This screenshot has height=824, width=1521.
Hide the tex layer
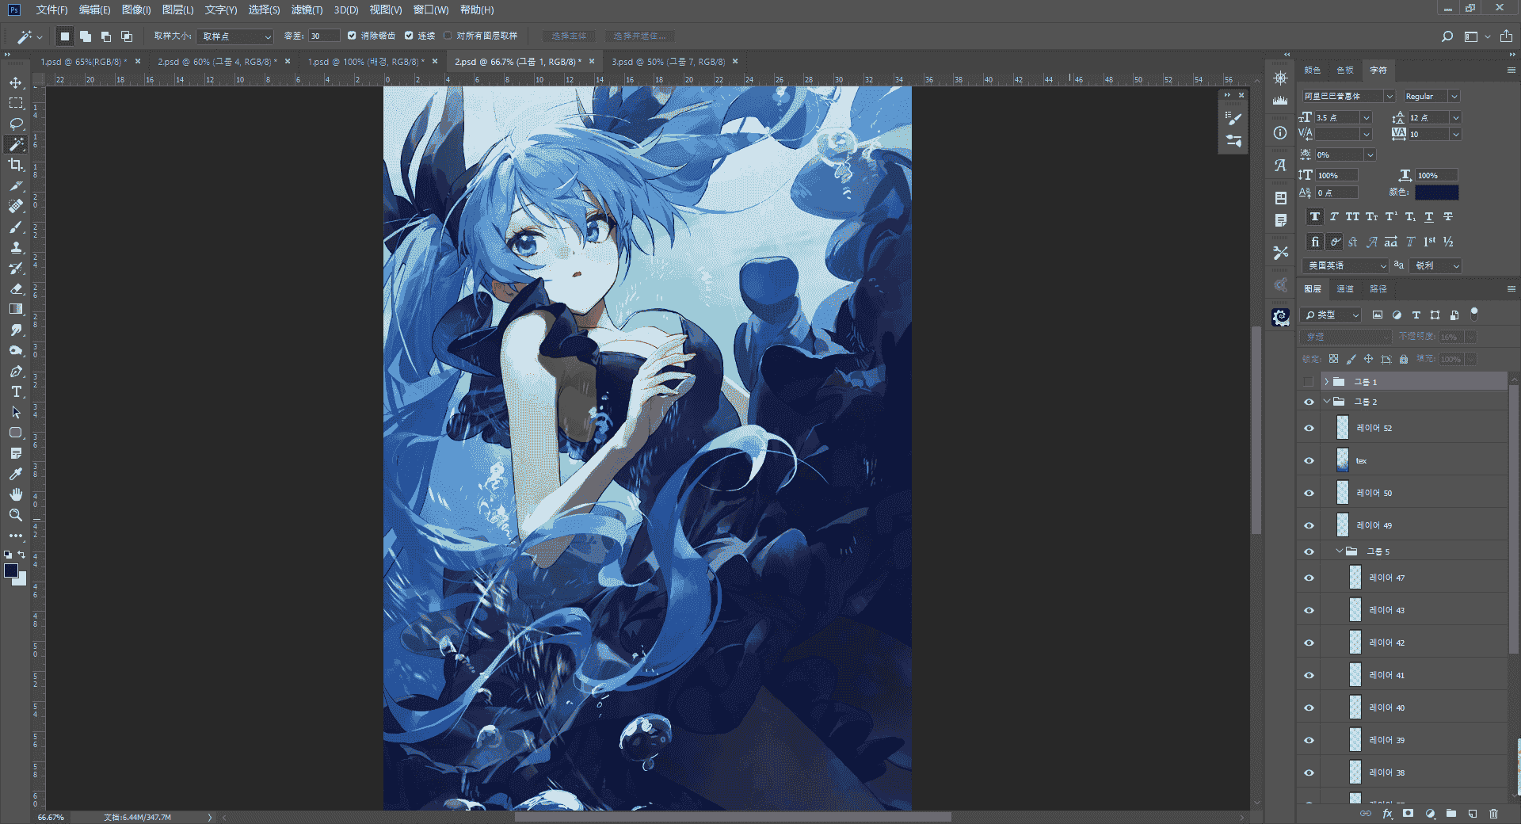[1309, 460]
